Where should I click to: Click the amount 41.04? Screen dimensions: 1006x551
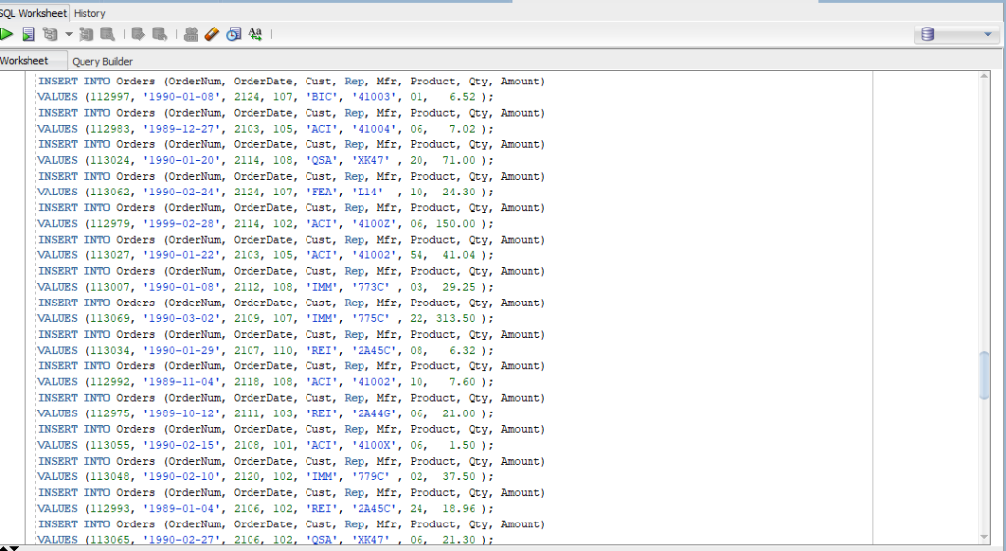(459, 255)
